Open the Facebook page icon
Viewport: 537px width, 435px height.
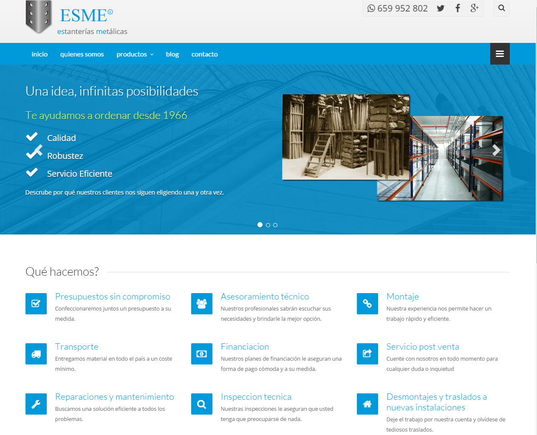click(458, 8)
